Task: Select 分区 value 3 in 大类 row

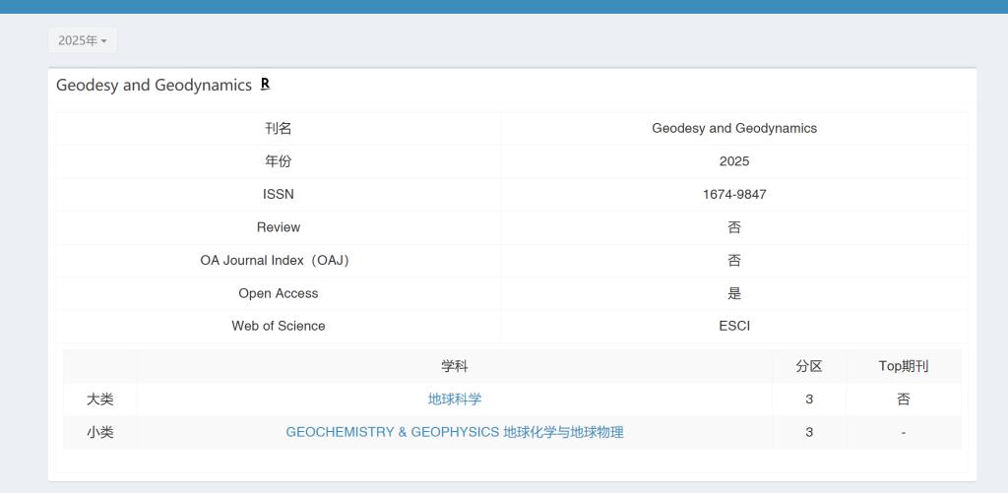Action: [809, 400]
